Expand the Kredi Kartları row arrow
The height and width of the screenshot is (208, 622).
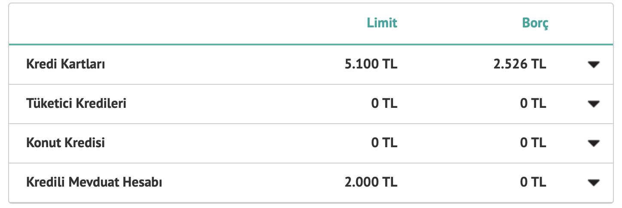tap(593, 65)
